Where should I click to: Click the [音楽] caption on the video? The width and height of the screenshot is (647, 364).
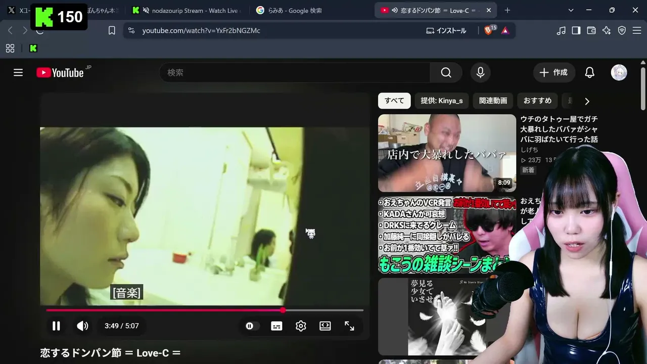127,292
